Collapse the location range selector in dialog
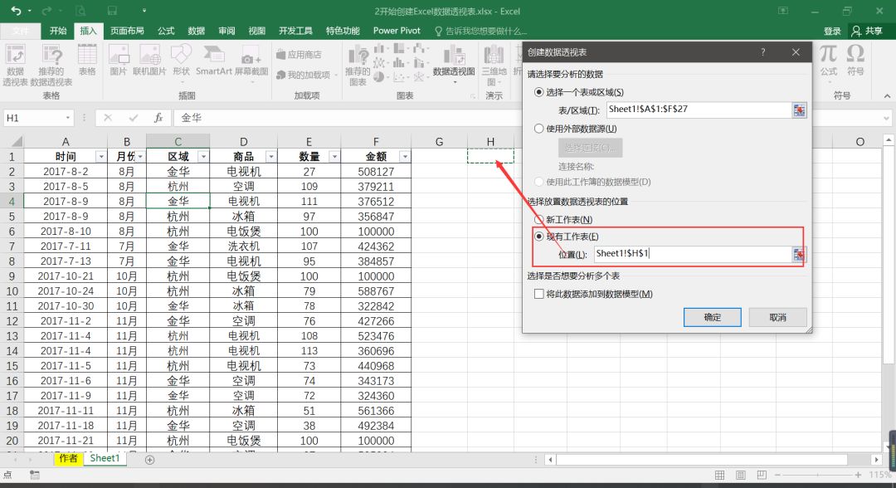 tap(799, 254)
